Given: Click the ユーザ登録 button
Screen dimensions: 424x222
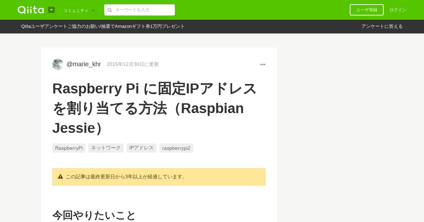Looking at the screenshot, I should point(367,10).
